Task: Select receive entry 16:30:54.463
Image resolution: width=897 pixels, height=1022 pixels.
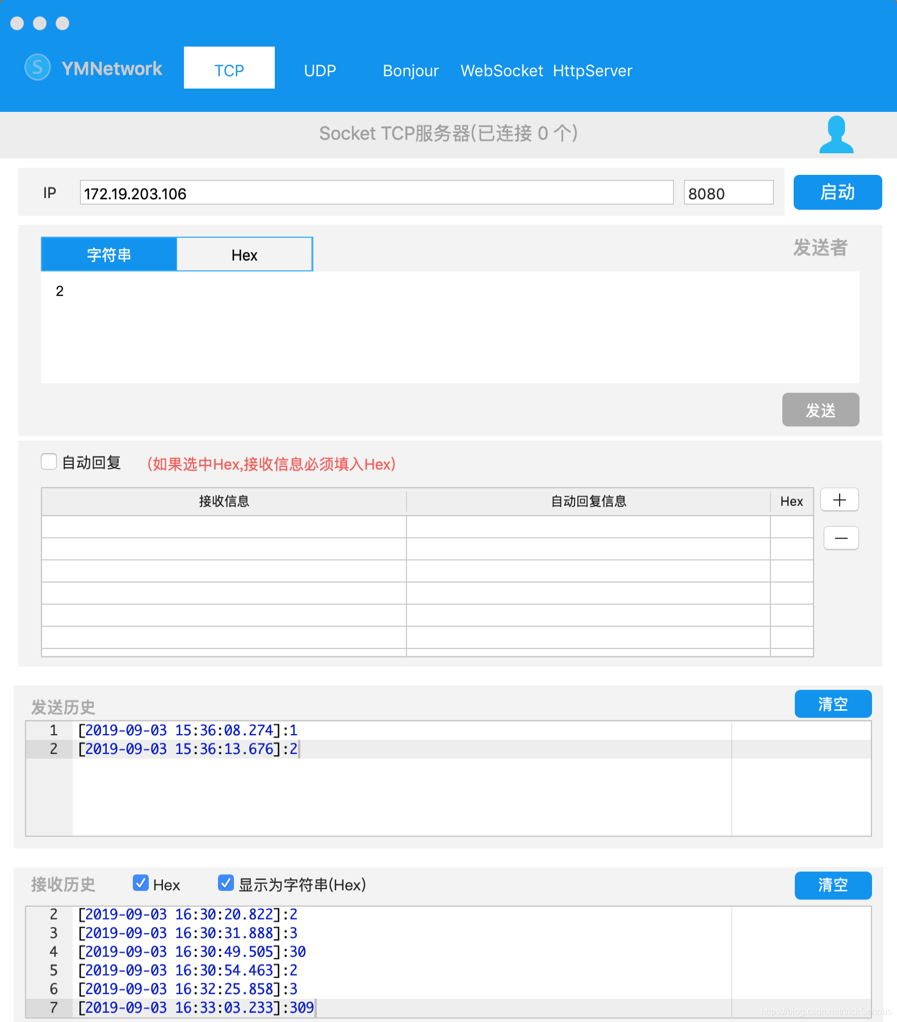Action: pyautogui.click(x=187, y=970)
